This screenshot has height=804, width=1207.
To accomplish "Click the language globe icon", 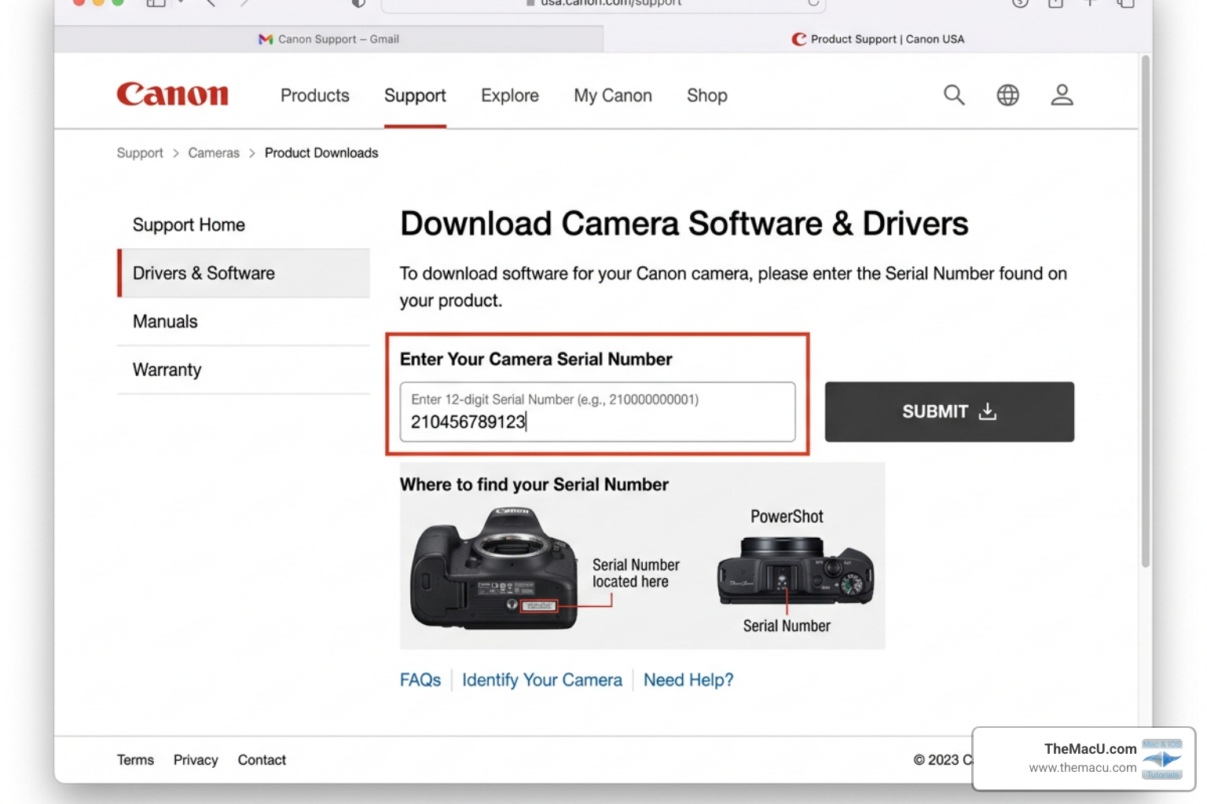I will 1007,94.
